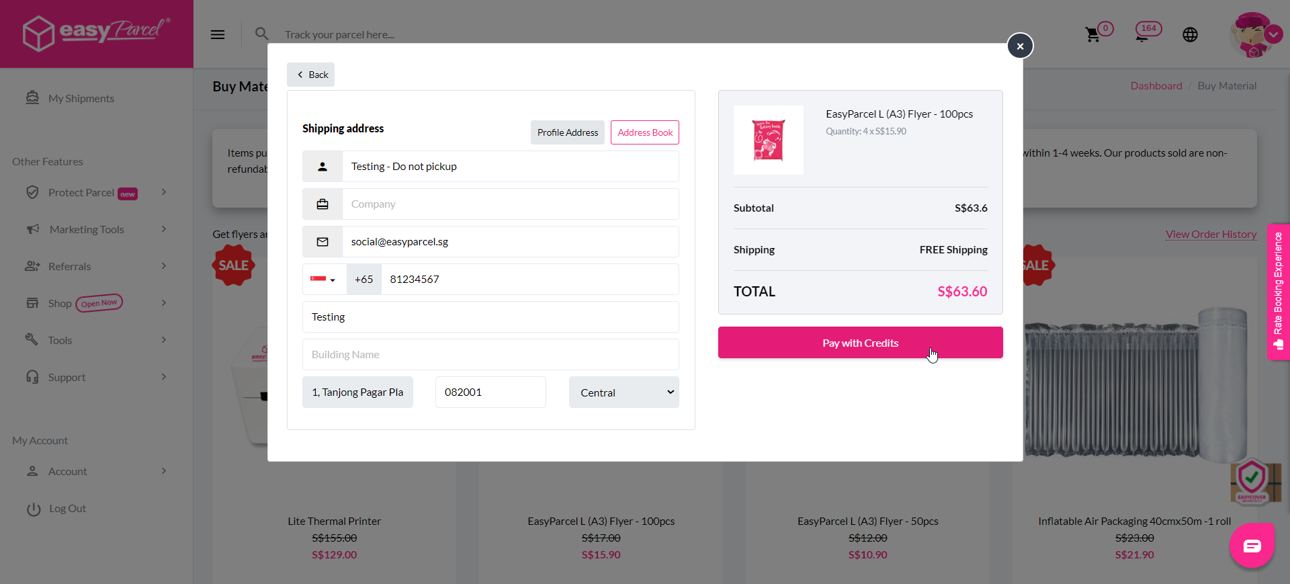Open the language globe icon
The width and height of the screenshot is (1290, 584).
click(x=1190, y=34)
